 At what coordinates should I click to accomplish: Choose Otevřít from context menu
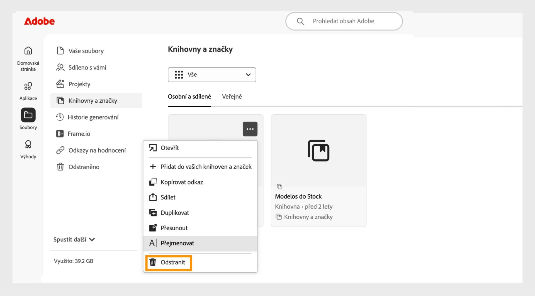[x=200, y=148]
